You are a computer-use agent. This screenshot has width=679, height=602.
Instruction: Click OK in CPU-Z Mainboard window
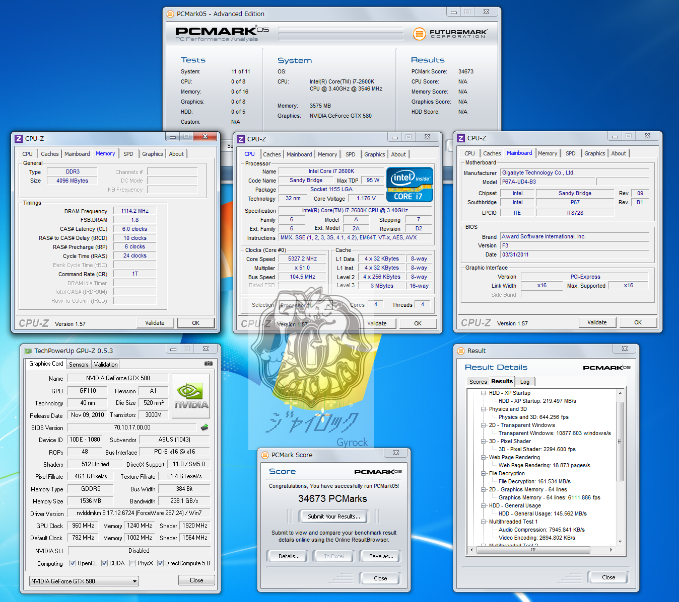tap(638, 322)
